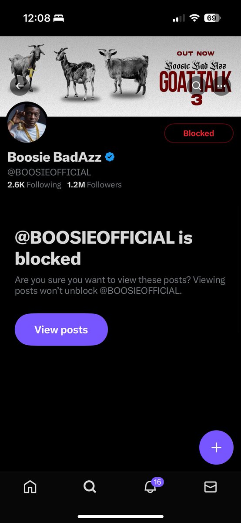The height and width of the screenshot is (523, 241).
Task: Tap the 12:08 clock in status bar
Action: (37, 18)
